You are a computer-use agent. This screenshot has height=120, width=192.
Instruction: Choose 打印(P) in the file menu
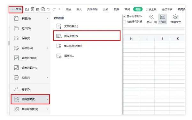[30, 78]
